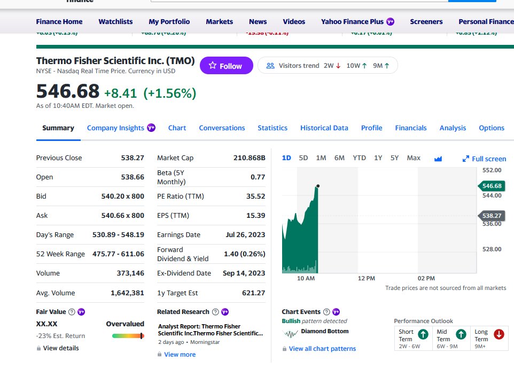Switch to Analysis tab
This screenshot has width=514, height=369.
click(x=453, y=128)
